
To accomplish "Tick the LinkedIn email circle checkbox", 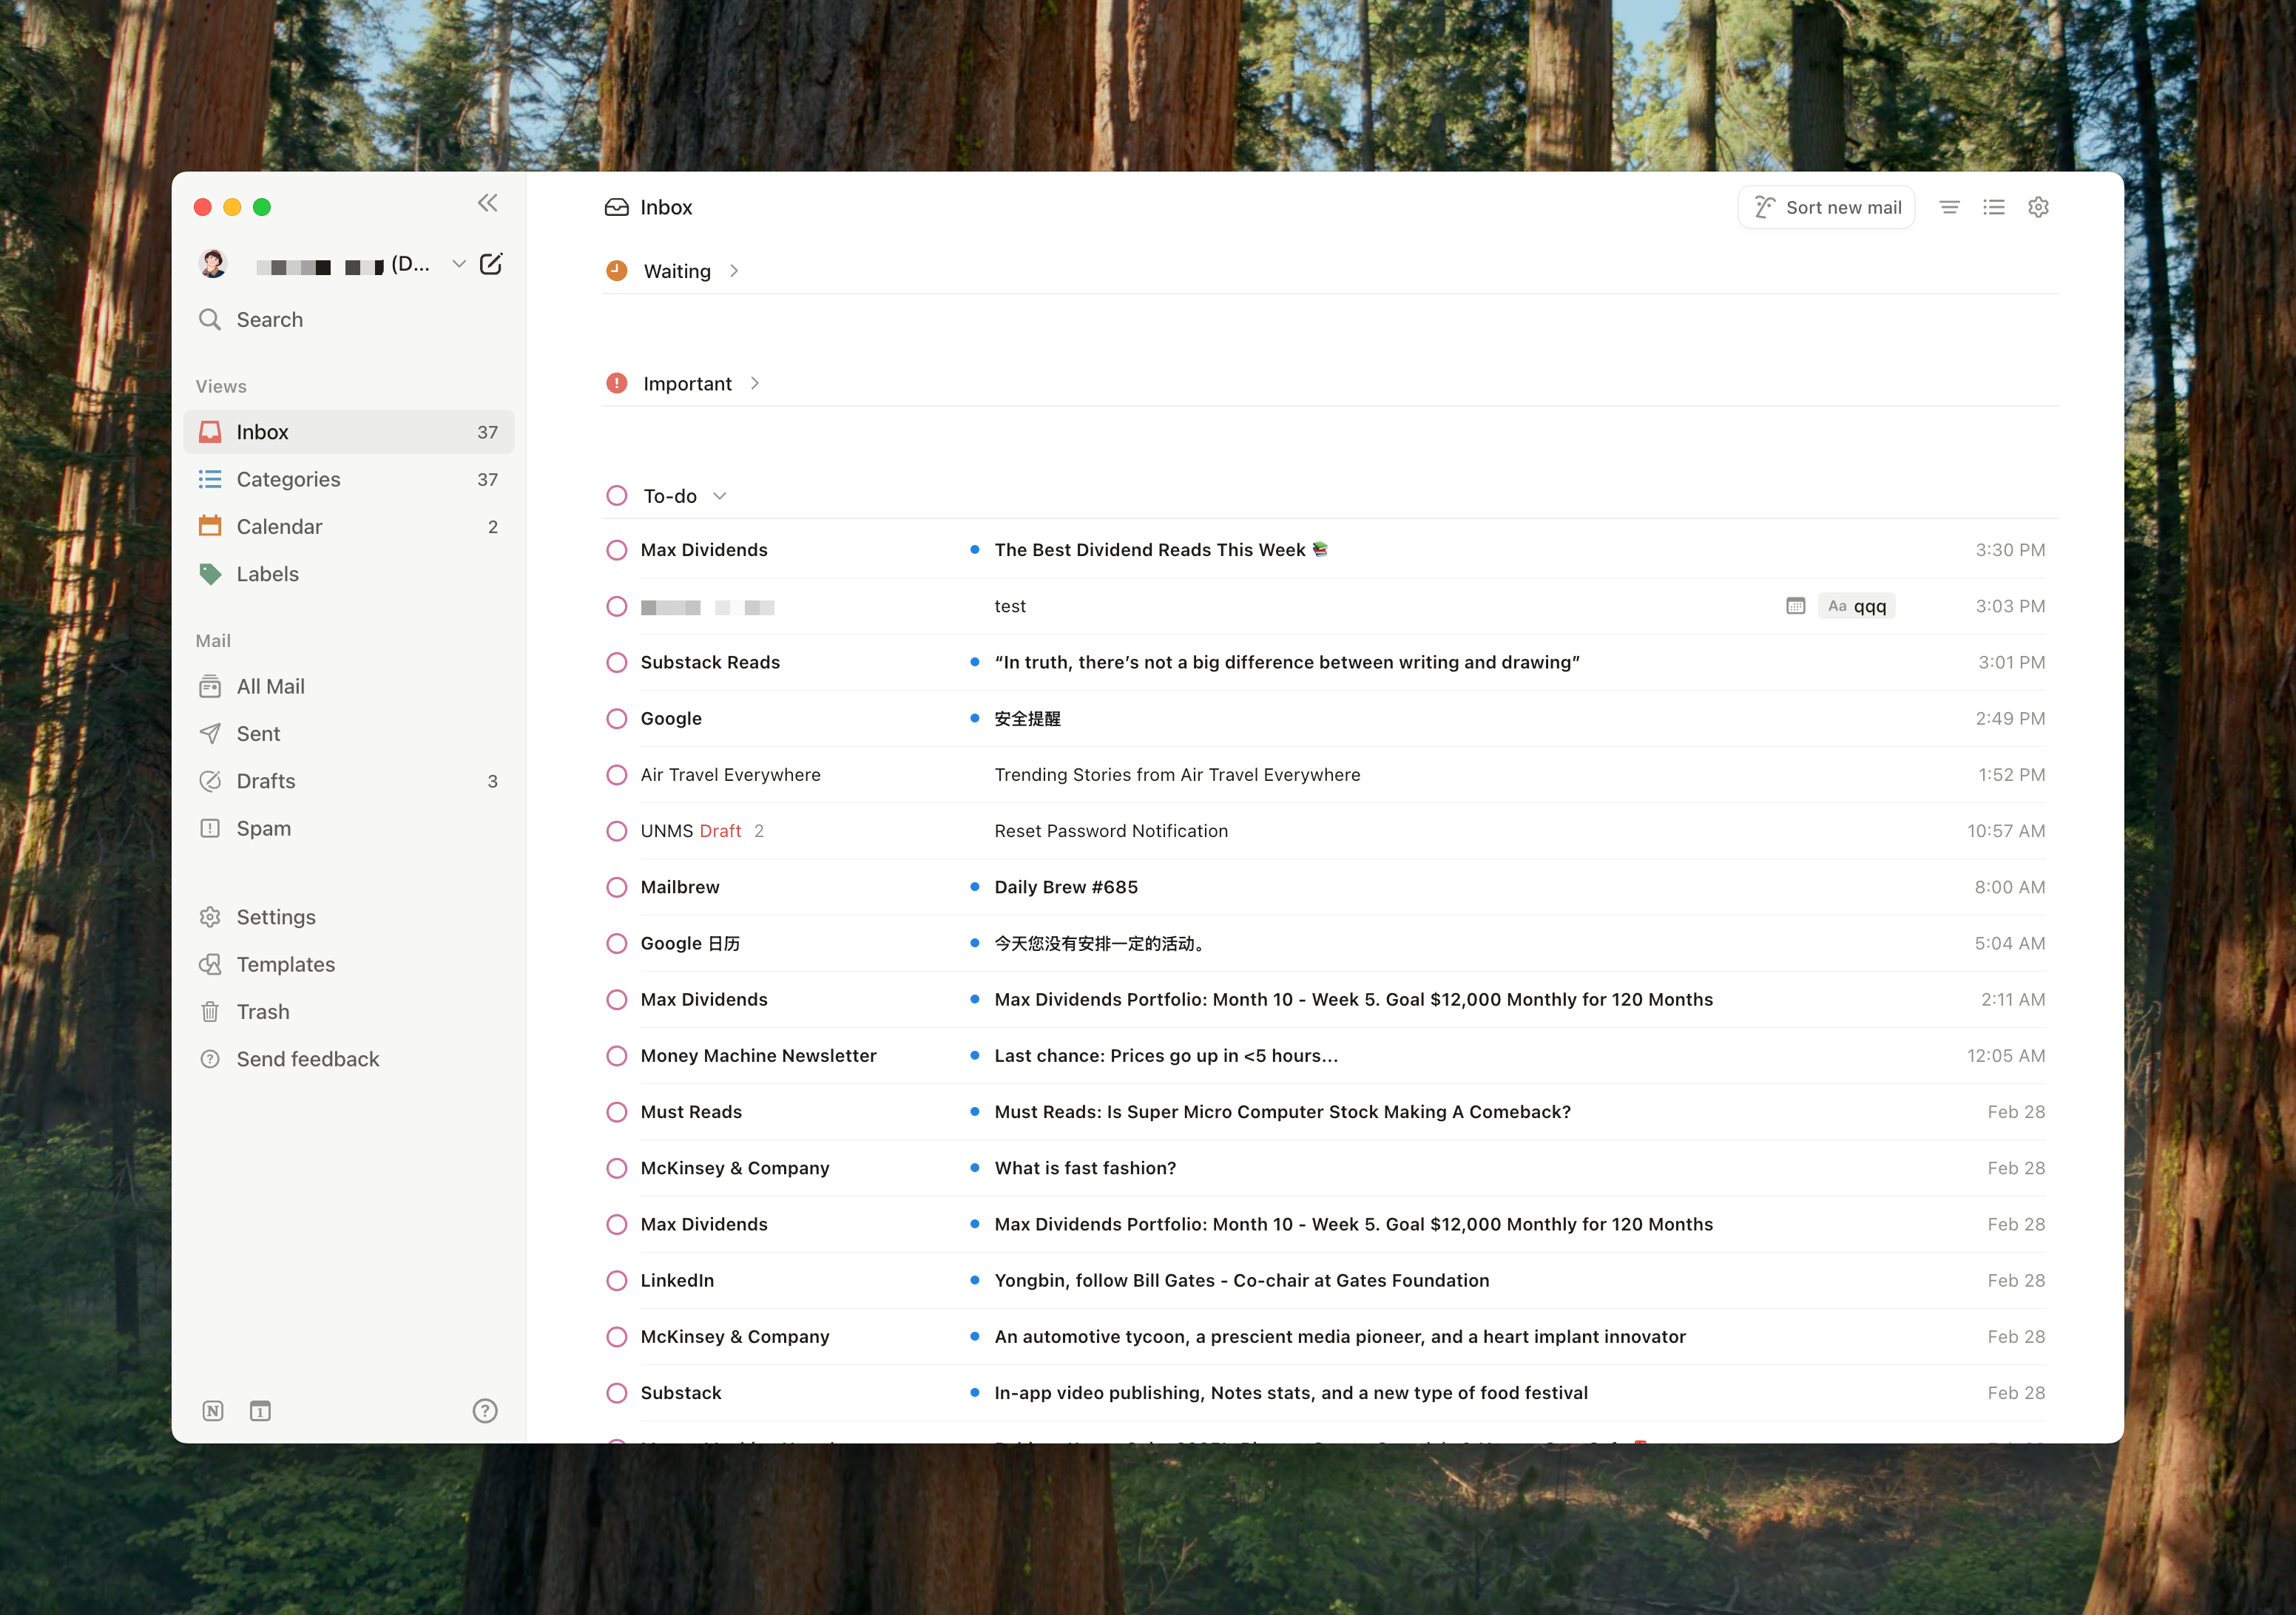I will point(617,1280).
